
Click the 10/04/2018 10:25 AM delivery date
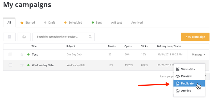point(170,55)
